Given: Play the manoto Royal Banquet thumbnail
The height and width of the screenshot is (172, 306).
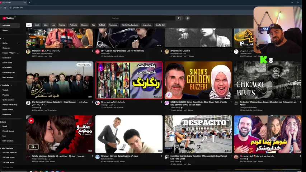Looking at the screenshot, I should tap(60, 80).
